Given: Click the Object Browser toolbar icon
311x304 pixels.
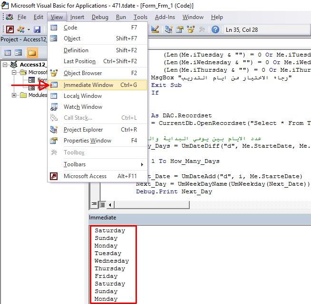Looking at the screenshot, I should (x=191, y=29).
